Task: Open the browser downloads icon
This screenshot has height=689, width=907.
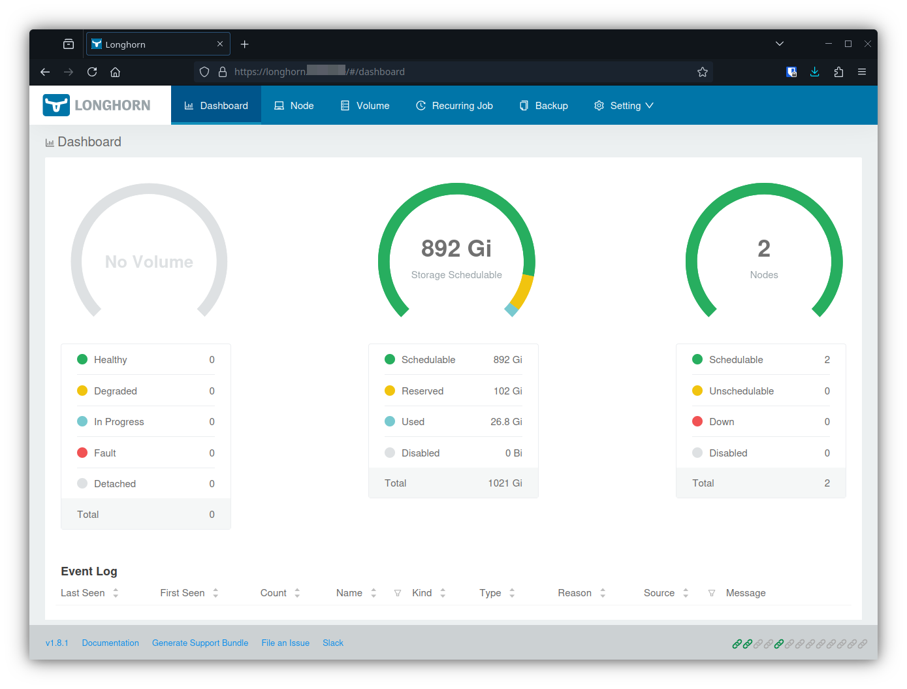Action: click(x=815, y=72)
